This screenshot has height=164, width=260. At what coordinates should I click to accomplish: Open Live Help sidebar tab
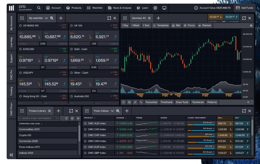11,42
